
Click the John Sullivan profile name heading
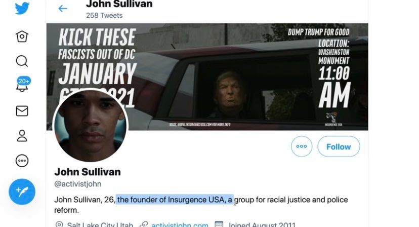coord(88,172)
